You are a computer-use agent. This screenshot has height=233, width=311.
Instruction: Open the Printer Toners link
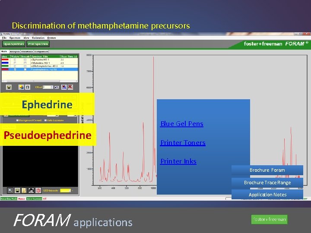point(183,143)
